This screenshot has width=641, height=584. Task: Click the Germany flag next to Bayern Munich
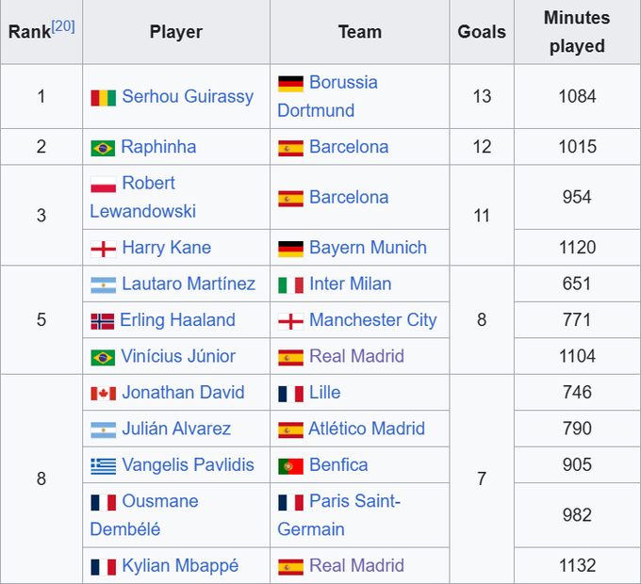(x=290, y=249)
